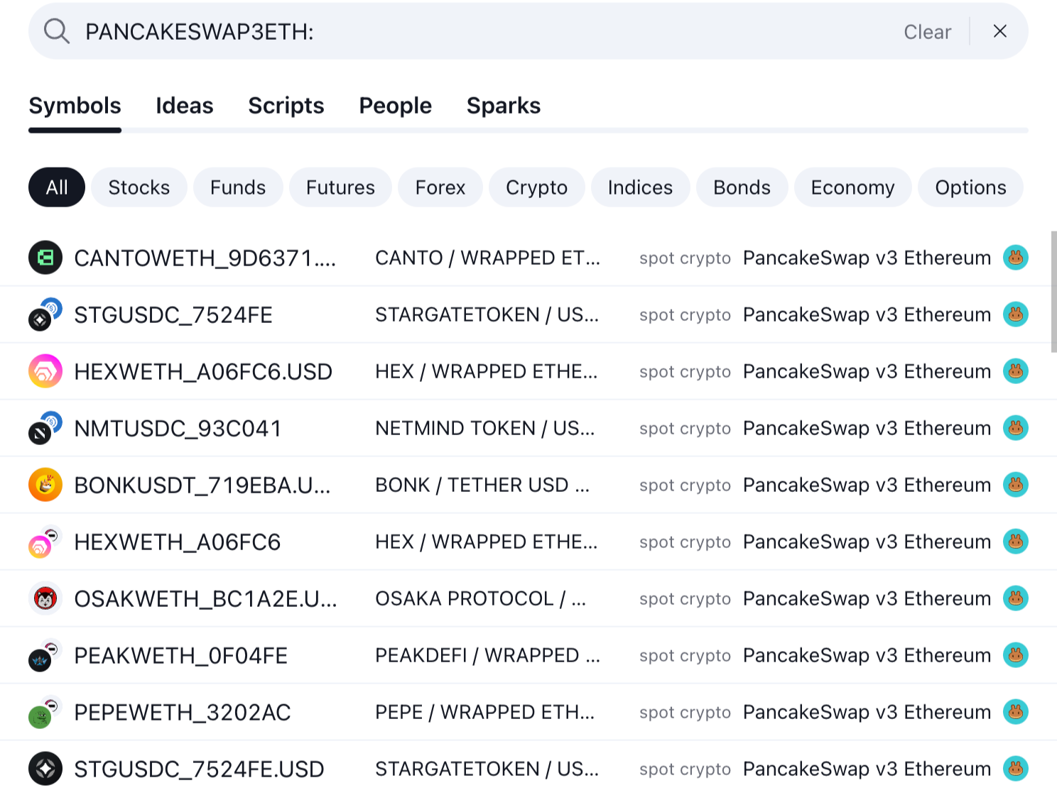Click PancakeSwap bunny icon in HEXWETH_A06FC6.USD row
Image resolution: width=1057 pixels, height=795 pixels.
1016,371
